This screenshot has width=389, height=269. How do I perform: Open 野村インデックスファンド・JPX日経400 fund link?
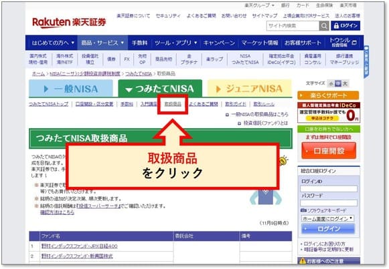pyautogui.click(x=80, y=246)
